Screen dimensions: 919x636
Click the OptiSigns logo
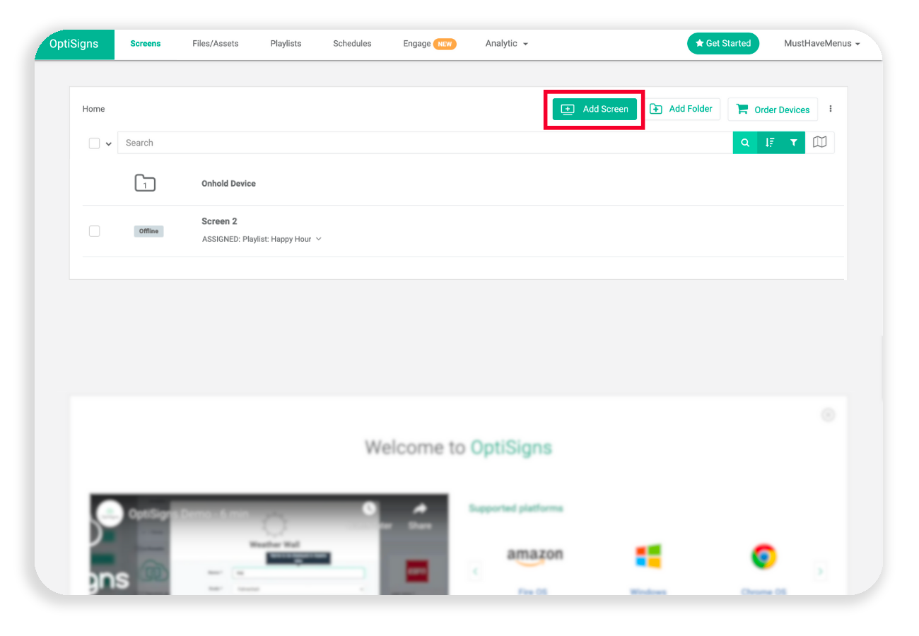click(x=74, y=44)
